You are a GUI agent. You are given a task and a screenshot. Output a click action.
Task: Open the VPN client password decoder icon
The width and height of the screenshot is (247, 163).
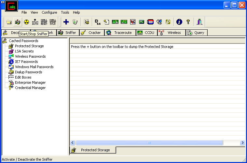pos(124,22)
